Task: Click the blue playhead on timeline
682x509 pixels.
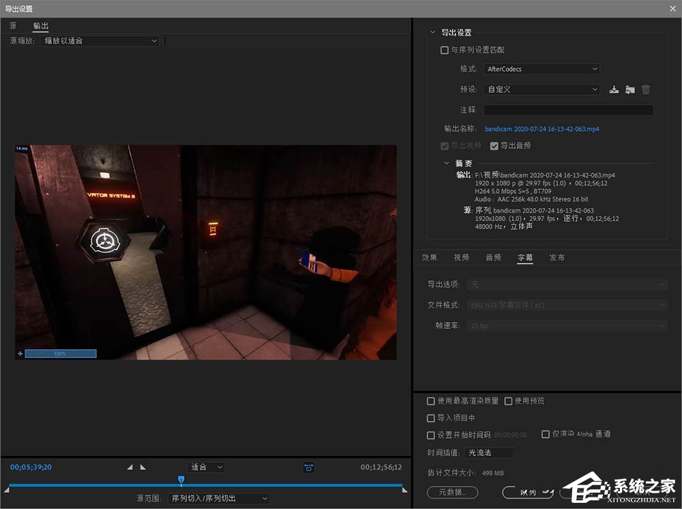Action: click(x=181, y=480)
